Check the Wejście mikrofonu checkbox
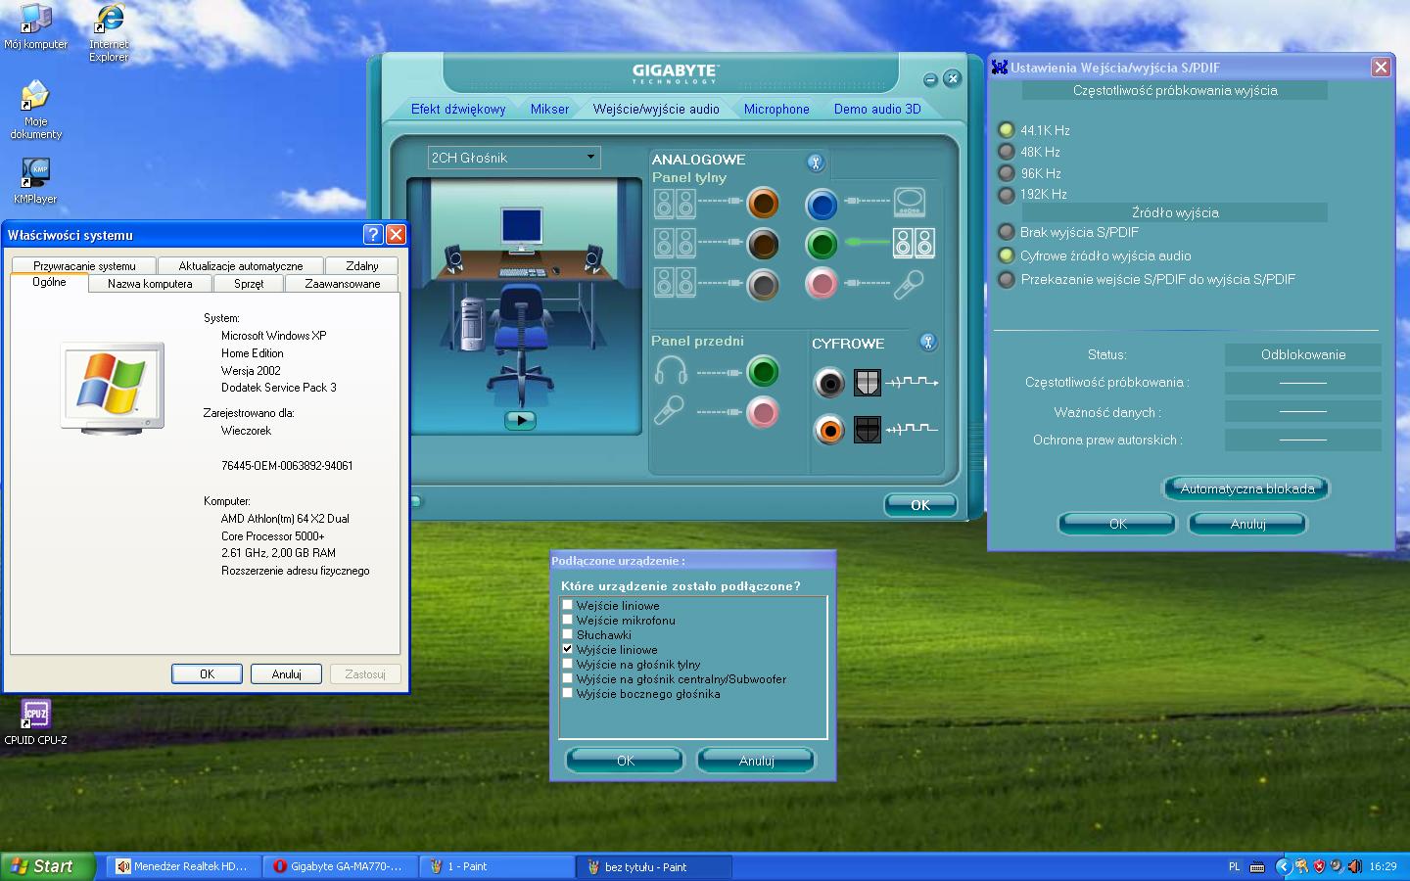Image resolution: width=1410 pixels, height=881 pixels. pyautogui.click(x=567, y=620)
